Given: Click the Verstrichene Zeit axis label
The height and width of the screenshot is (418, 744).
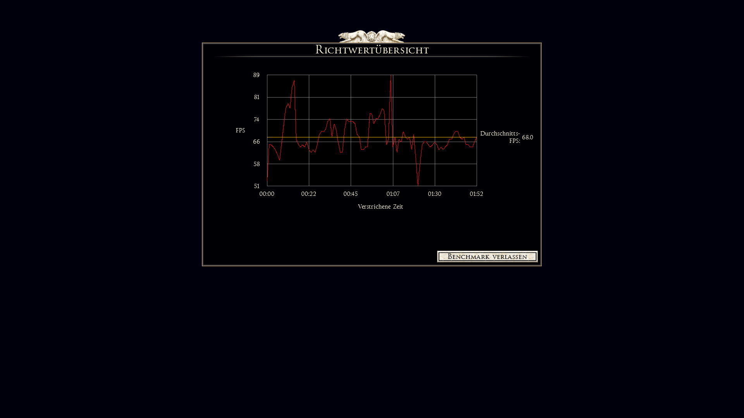Looking at the screenshot, I should tap(380, 207).
